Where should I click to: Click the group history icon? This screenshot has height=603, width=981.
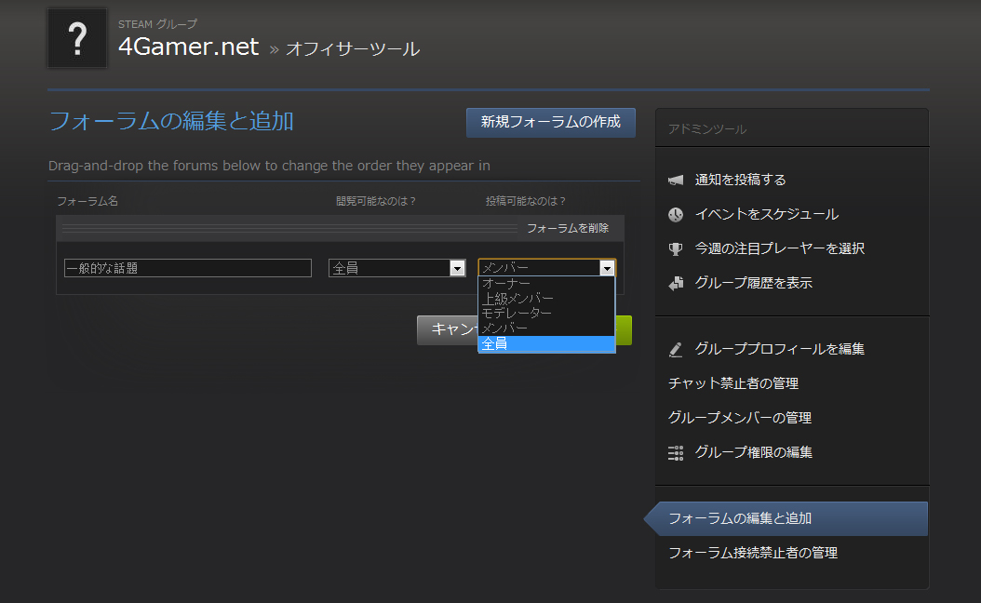pos(676,283)
